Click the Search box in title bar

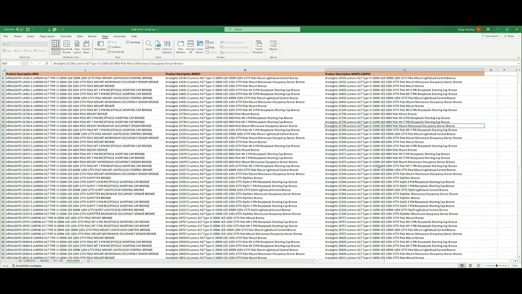pyautogui.click(x=262, y=29)
